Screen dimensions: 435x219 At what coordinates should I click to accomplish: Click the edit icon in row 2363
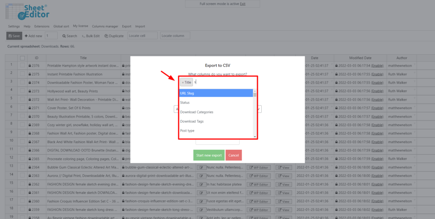[x=201, y=176]
